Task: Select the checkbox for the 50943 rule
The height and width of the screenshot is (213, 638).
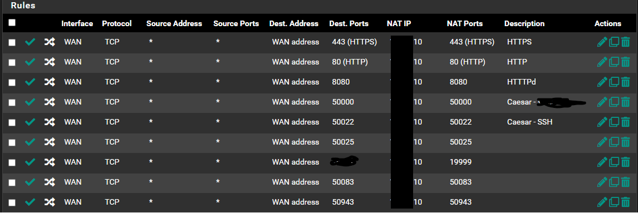Action: (x=12, y=202)
